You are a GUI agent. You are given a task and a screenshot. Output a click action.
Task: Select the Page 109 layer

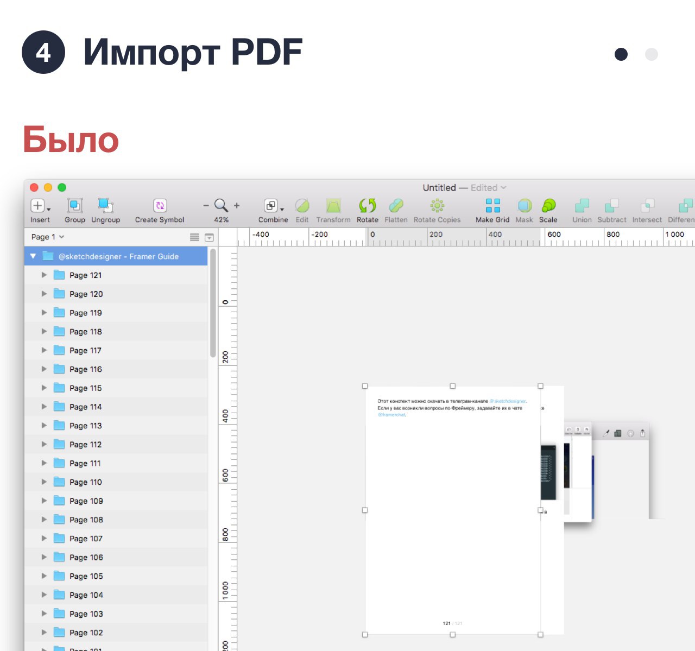point(116,501)
